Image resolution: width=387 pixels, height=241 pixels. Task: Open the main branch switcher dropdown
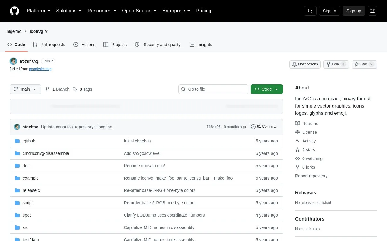[x=25, y=89]
